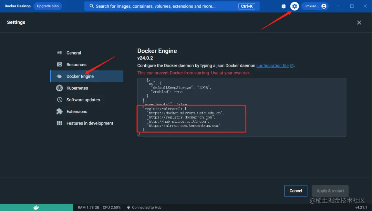Screen dimensions: 372x211
Task: Click the search magnifier icon
Action: pyautogui.click(x=92, y=6)
